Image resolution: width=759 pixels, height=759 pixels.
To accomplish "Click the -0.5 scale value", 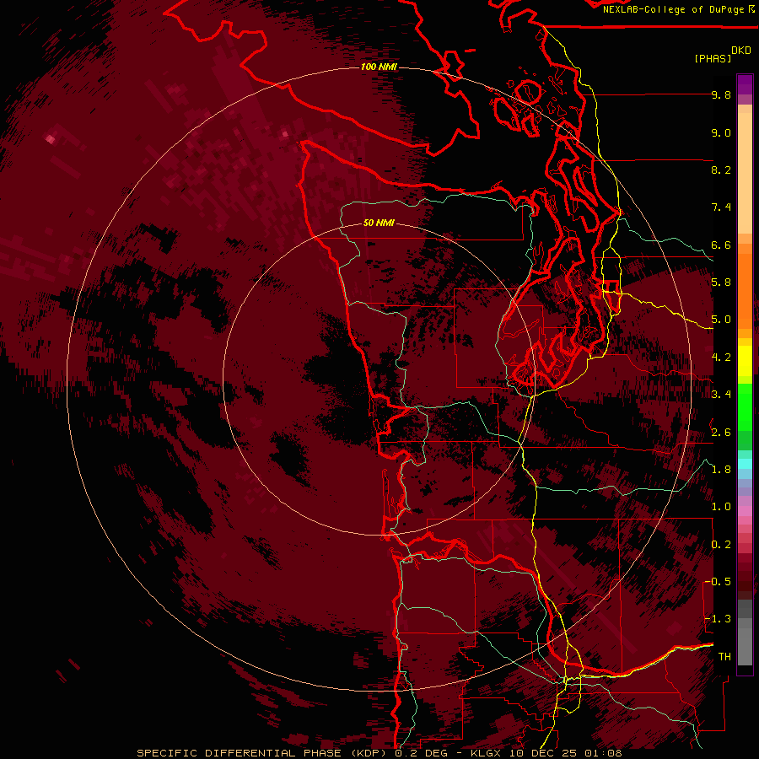I will [x=718, y=582].
